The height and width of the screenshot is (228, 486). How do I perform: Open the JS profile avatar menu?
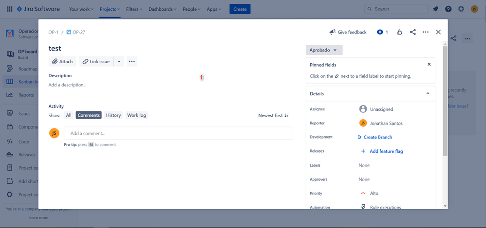[474, 9]
